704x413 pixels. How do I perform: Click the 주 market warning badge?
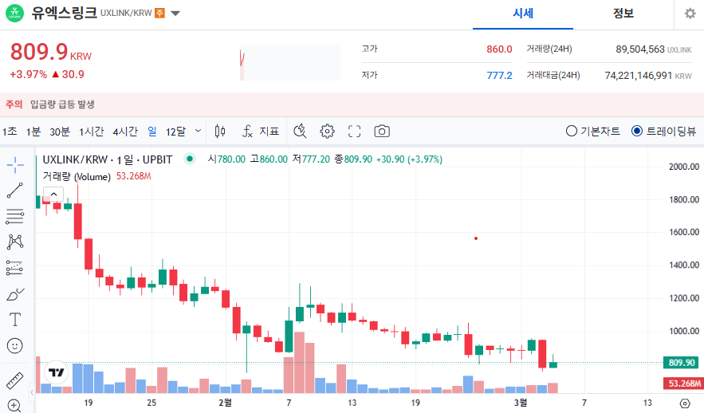click(x=159, y=13)
